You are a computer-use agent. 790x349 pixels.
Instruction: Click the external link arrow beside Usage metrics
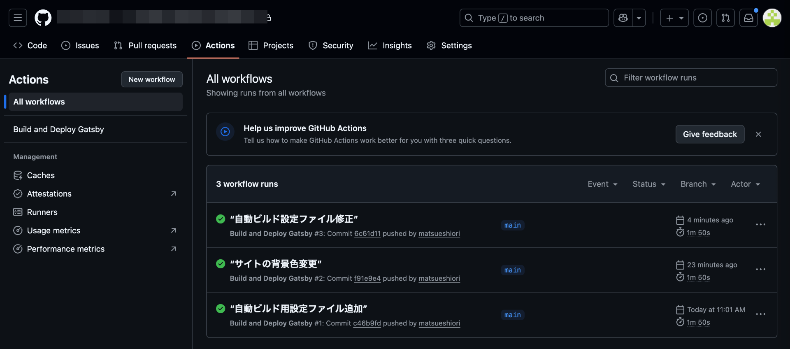tap(174, 230)
